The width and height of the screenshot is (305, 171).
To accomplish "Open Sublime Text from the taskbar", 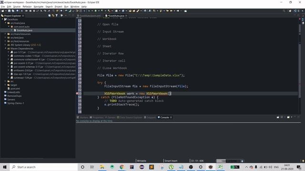I will coord(152,167).
